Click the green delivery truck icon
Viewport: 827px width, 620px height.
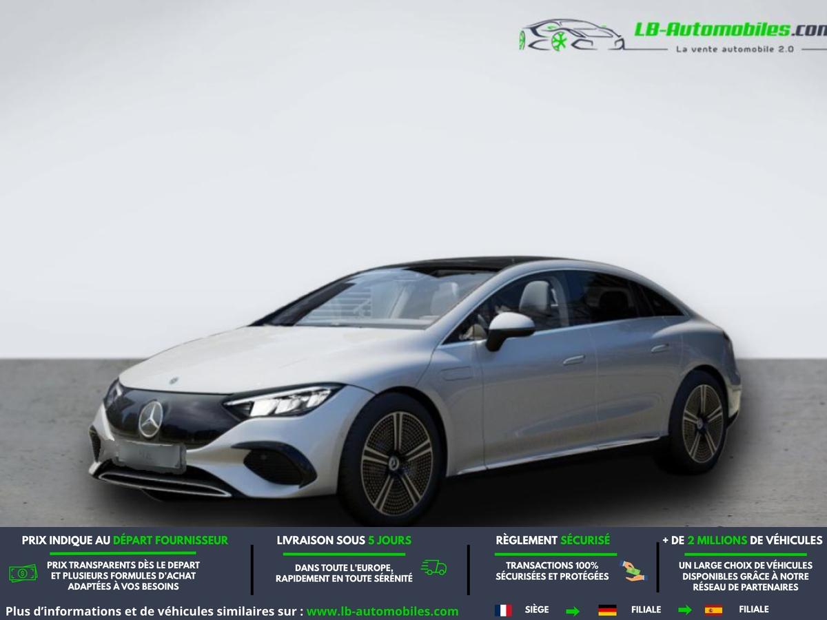(433, 568)
